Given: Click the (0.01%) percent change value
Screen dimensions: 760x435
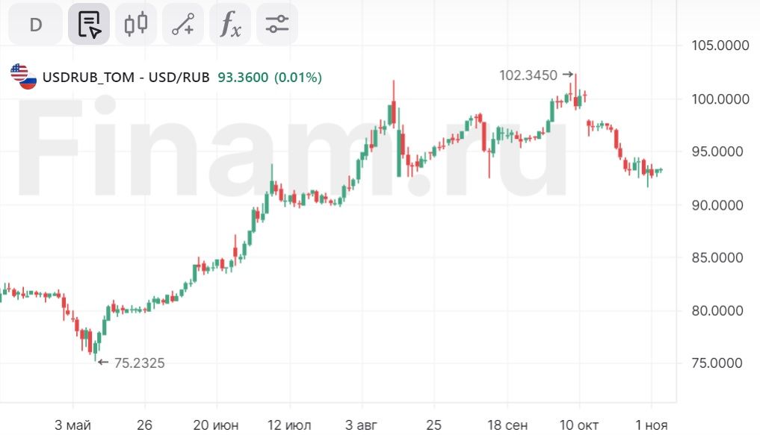Looking at the screenshot, I should 298,77.
